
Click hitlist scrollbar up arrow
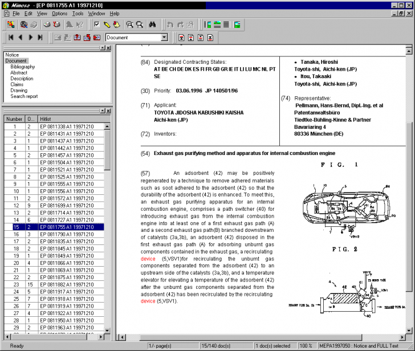[107, 126]
